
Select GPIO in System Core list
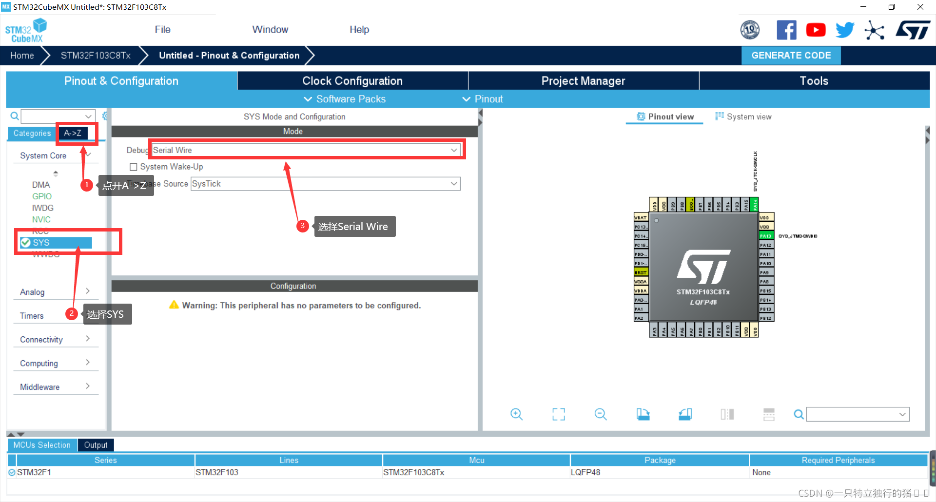(42, 196)
